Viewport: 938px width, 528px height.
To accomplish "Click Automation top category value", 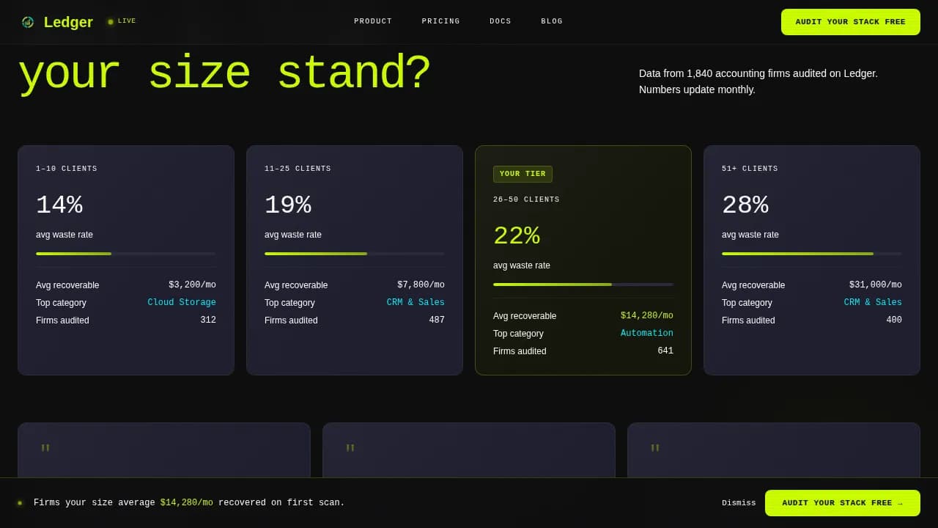I will (x=647, y=334).
